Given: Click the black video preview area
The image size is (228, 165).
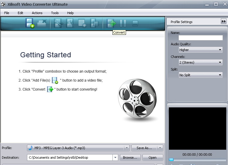Looking at the screenshot, I should [x=197, y=128].
